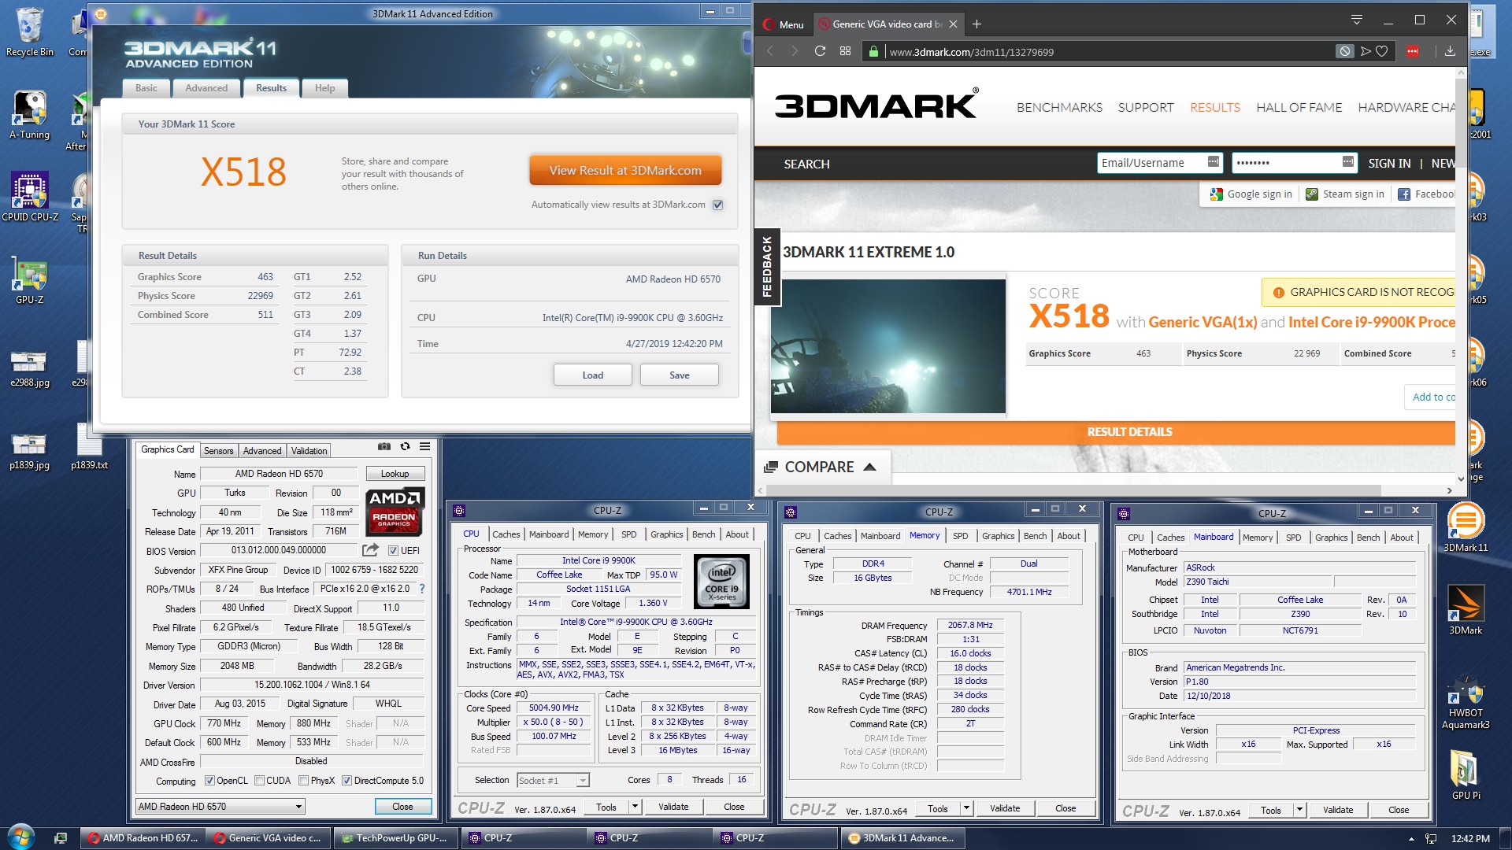Click the My Flow send arrow icon
The image size is (1512, 850).
click(x=1366, y=51)
